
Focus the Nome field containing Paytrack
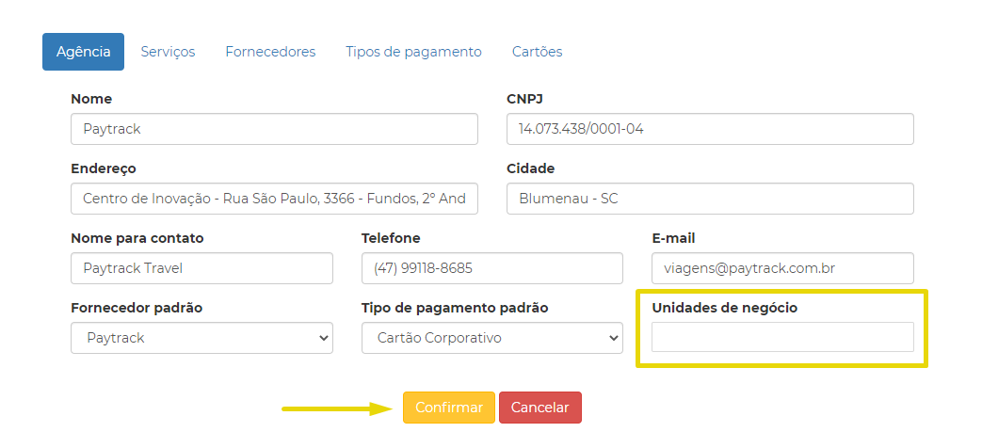[274, 129]
